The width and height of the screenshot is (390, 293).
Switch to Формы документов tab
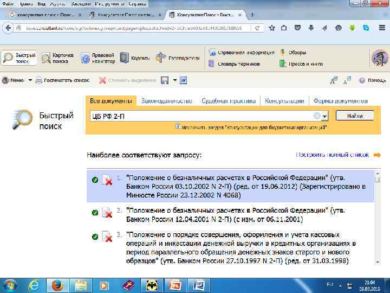pos(341,101)
